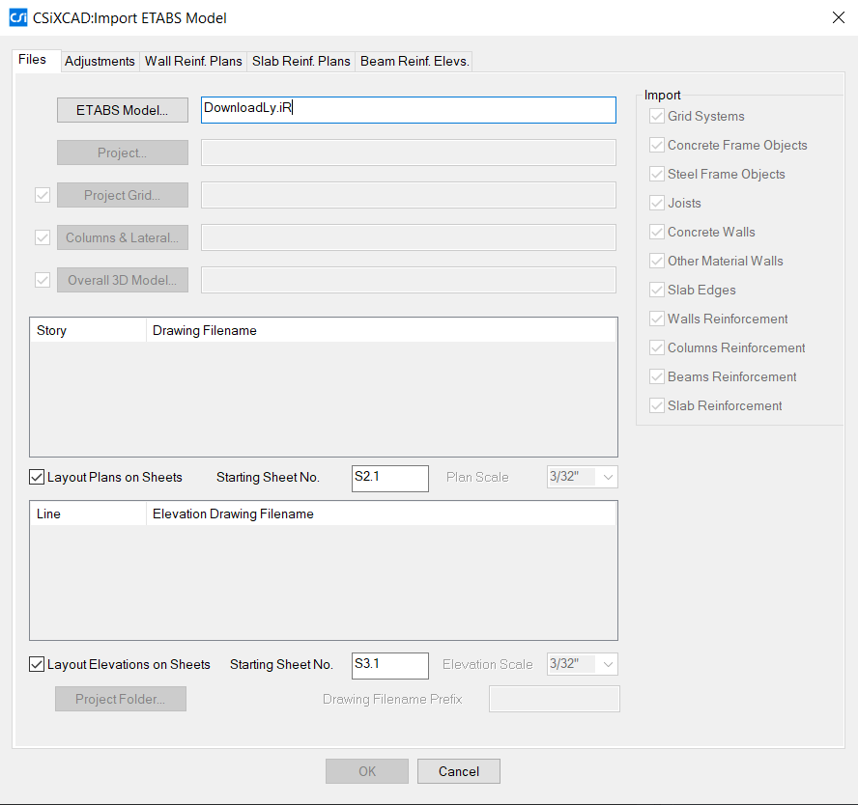
Task: Click the plans Starting Sheet No. field S2.1
Action: 390,478
